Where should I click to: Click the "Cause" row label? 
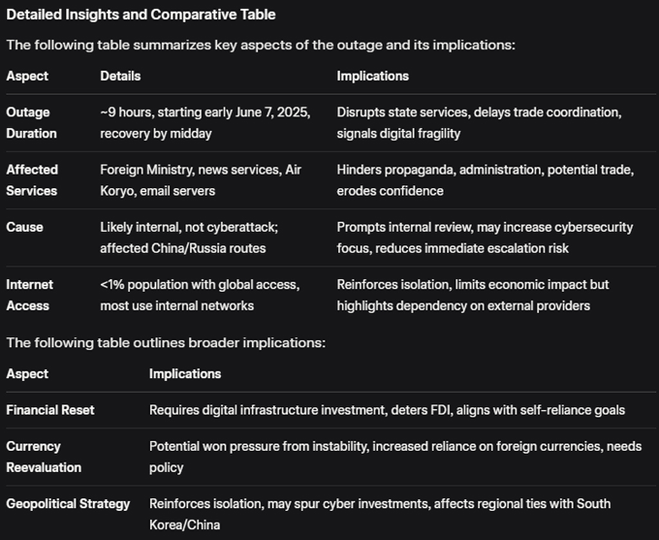24,227
